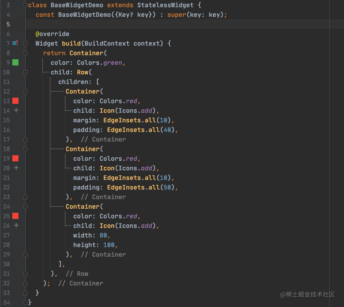Click the red color swatch on line 13
Image resolution: width=344 pixels, height=307 pixels.
(x=15, y=101)
